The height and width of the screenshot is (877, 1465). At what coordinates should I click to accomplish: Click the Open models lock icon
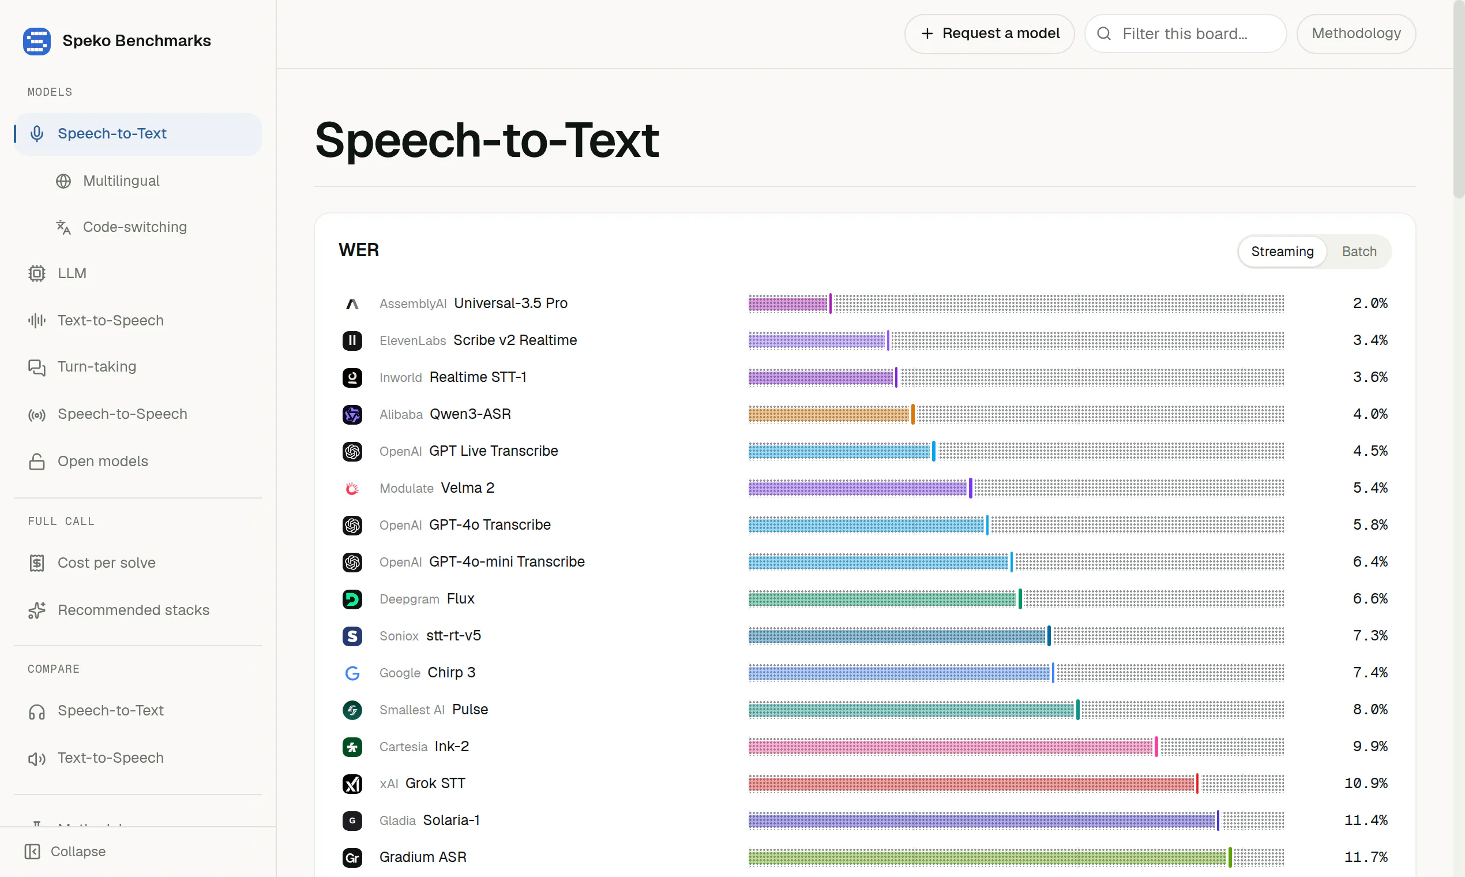[x=37, y=462]
